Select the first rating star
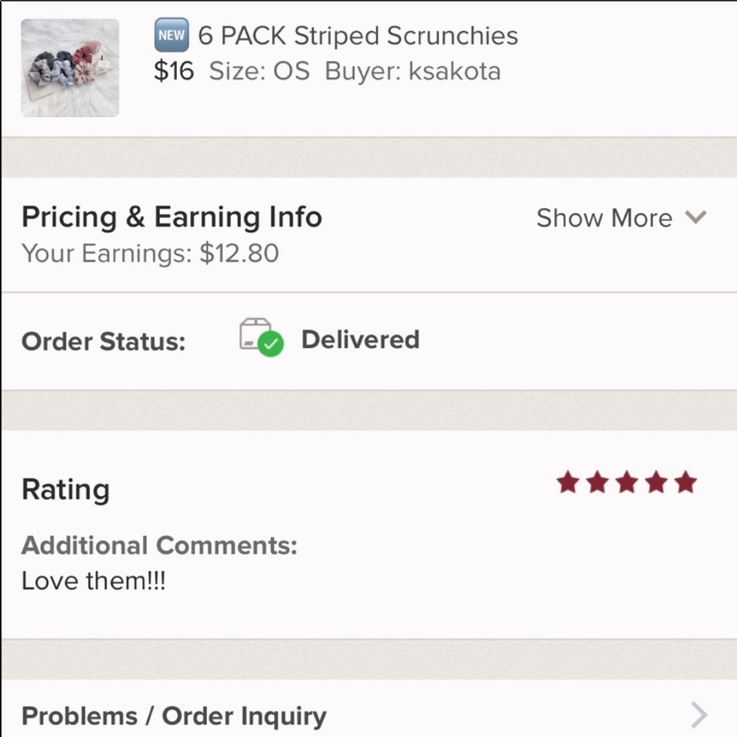The width and height of the screenshot is (737, 737). (567, 482)
